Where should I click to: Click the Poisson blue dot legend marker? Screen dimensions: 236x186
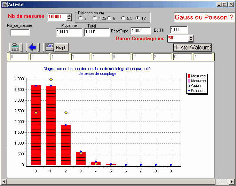click(x=189, y=91)
